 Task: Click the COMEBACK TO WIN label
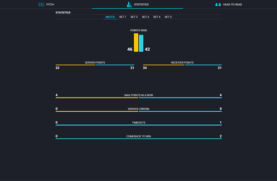pos(139,136)
